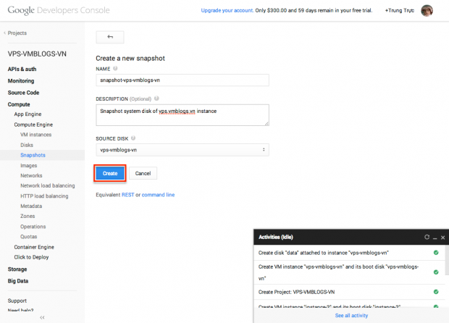This screenshot has height=323, width=449.
Task: Open the command line equivalent link
Action: coord(158,195)
